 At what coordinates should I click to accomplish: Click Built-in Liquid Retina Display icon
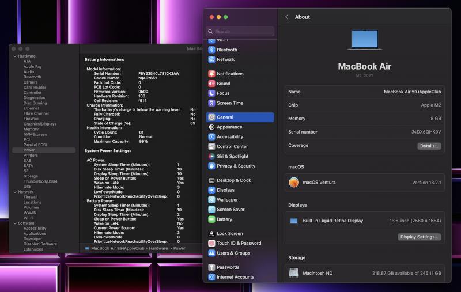click(x=294, y=221)
